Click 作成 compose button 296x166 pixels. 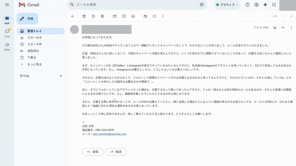pyautogui.click(x=27, y=19)
